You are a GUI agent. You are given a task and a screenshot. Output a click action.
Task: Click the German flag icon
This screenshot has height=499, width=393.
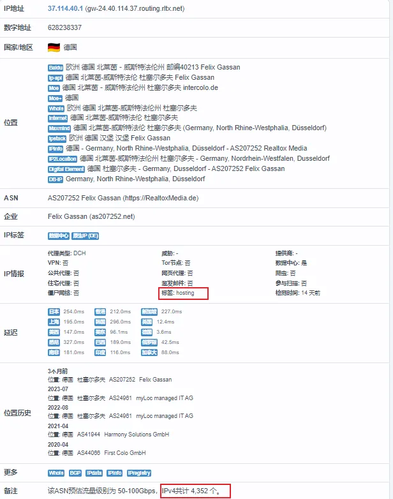click(x=54, y=47)
